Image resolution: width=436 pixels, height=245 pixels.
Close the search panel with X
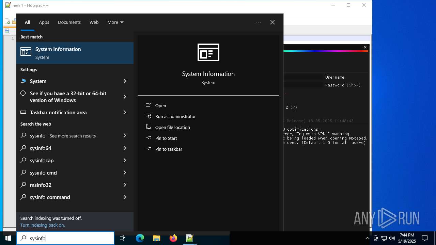click(272, 22)
